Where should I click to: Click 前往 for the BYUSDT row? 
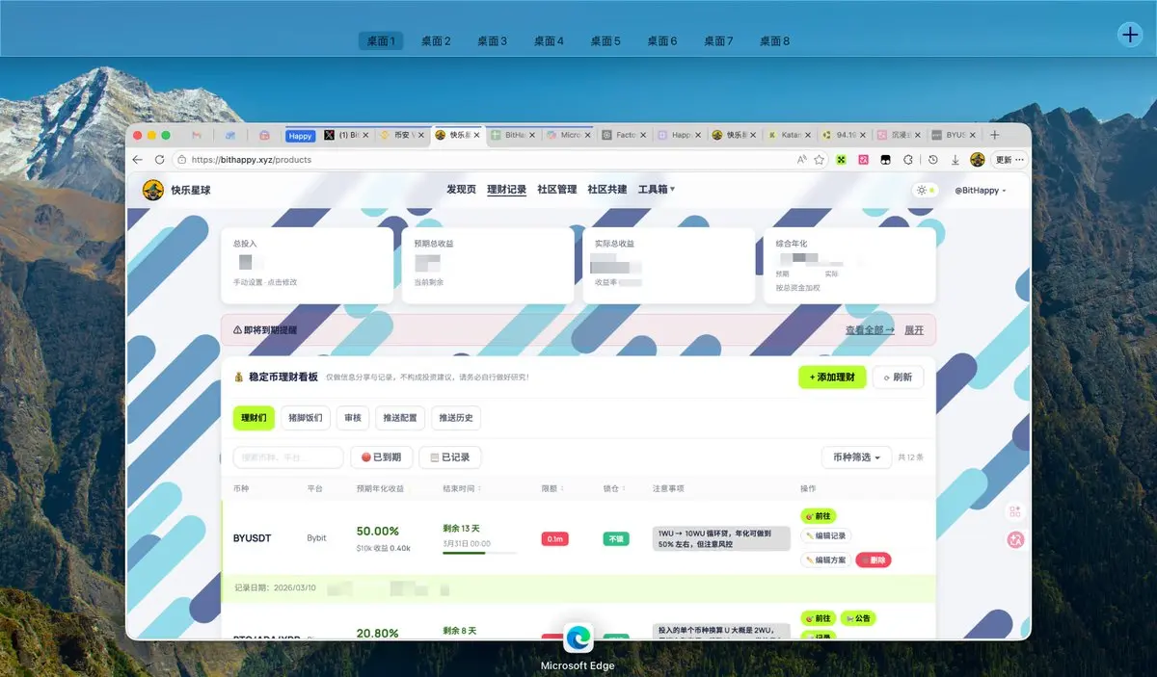(818, 516)
